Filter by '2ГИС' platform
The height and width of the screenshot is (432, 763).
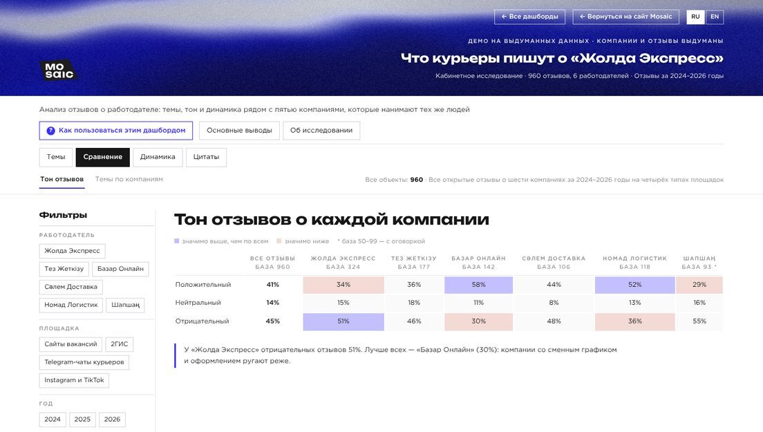(119, 344)
